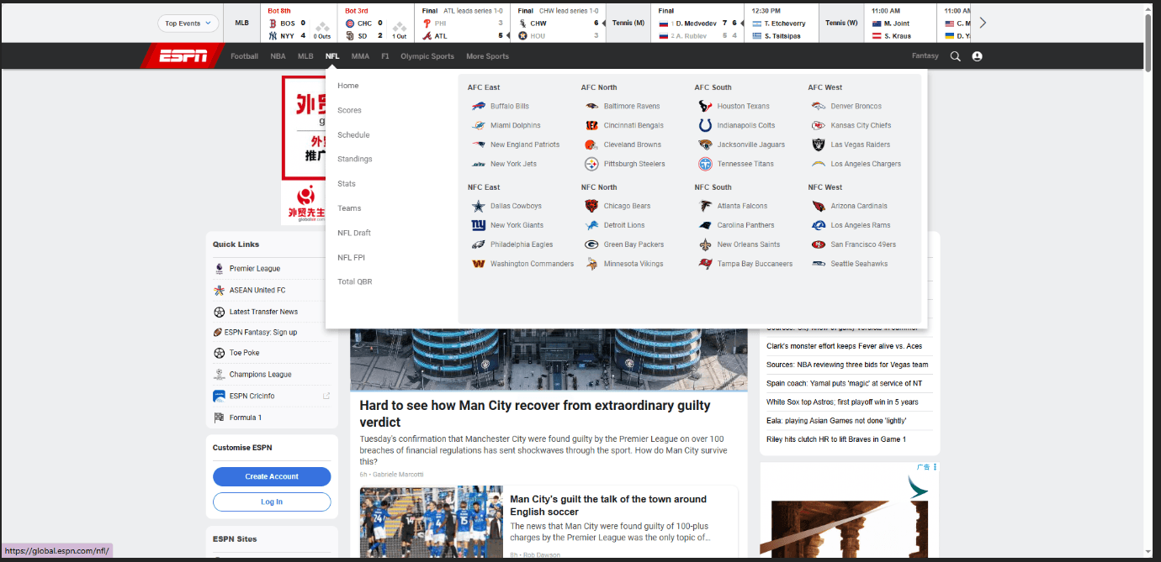1161x562 pixels.
Task: Open the Man City stadium article image
Action: (549, 359)
